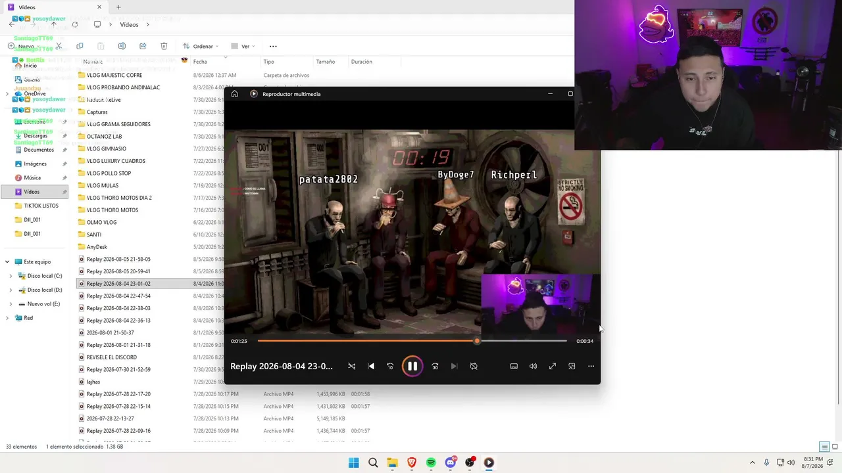Expand Nuevo vol (E:) in the tree
842x473 pixels.
11,304
